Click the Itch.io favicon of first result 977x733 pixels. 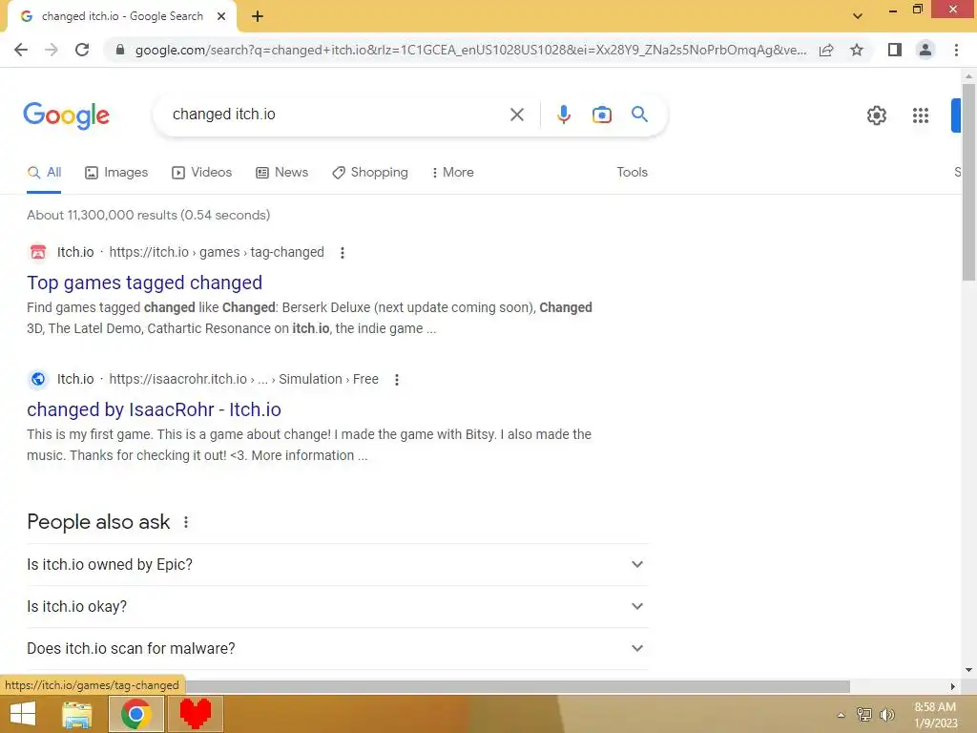(38, 252)
